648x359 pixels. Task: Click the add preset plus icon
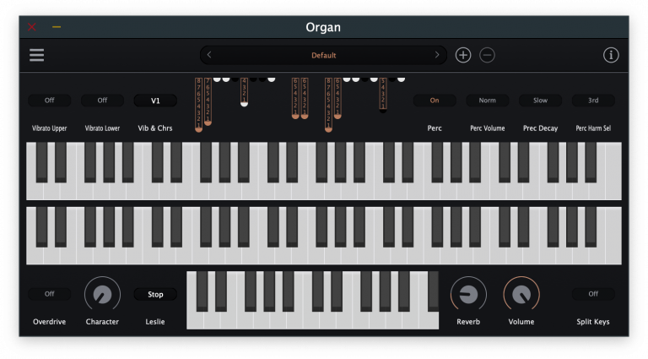tap(463, 55)
